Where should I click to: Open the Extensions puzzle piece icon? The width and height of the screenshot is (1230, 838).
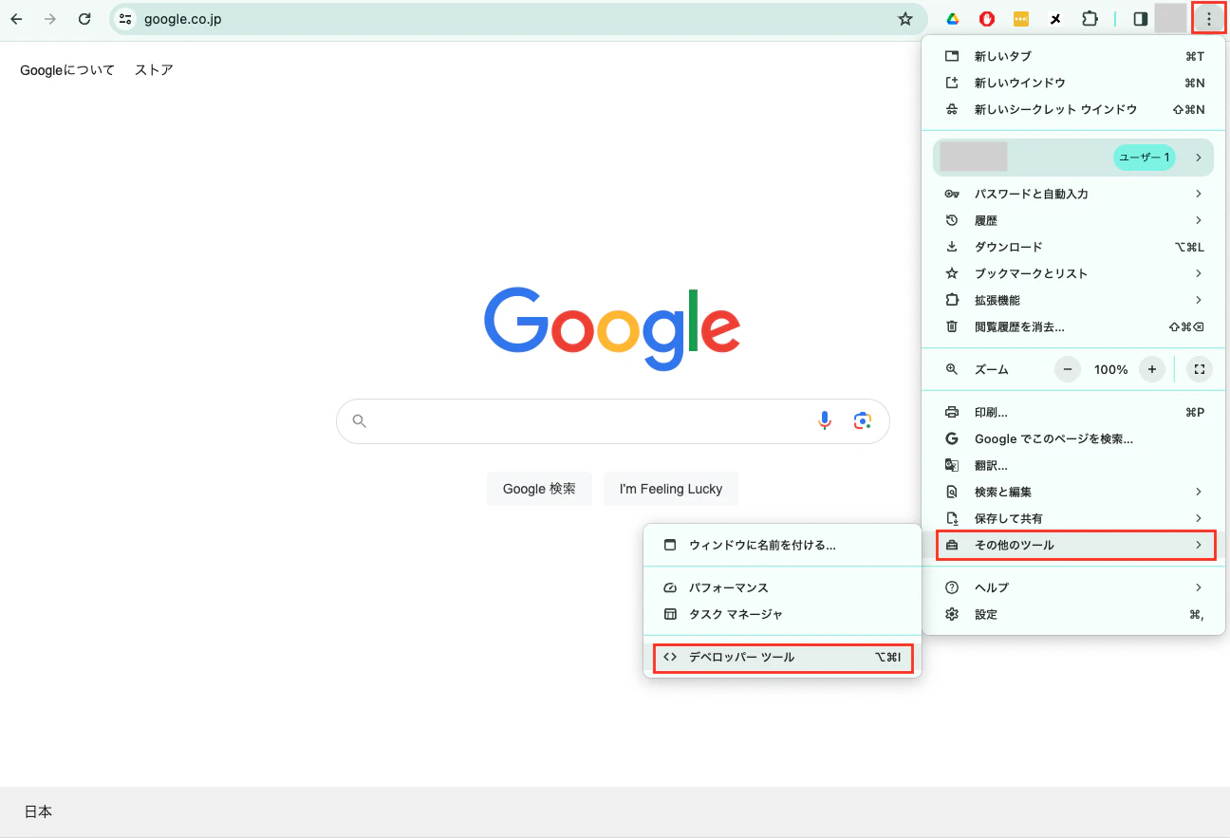[1090, 19]
